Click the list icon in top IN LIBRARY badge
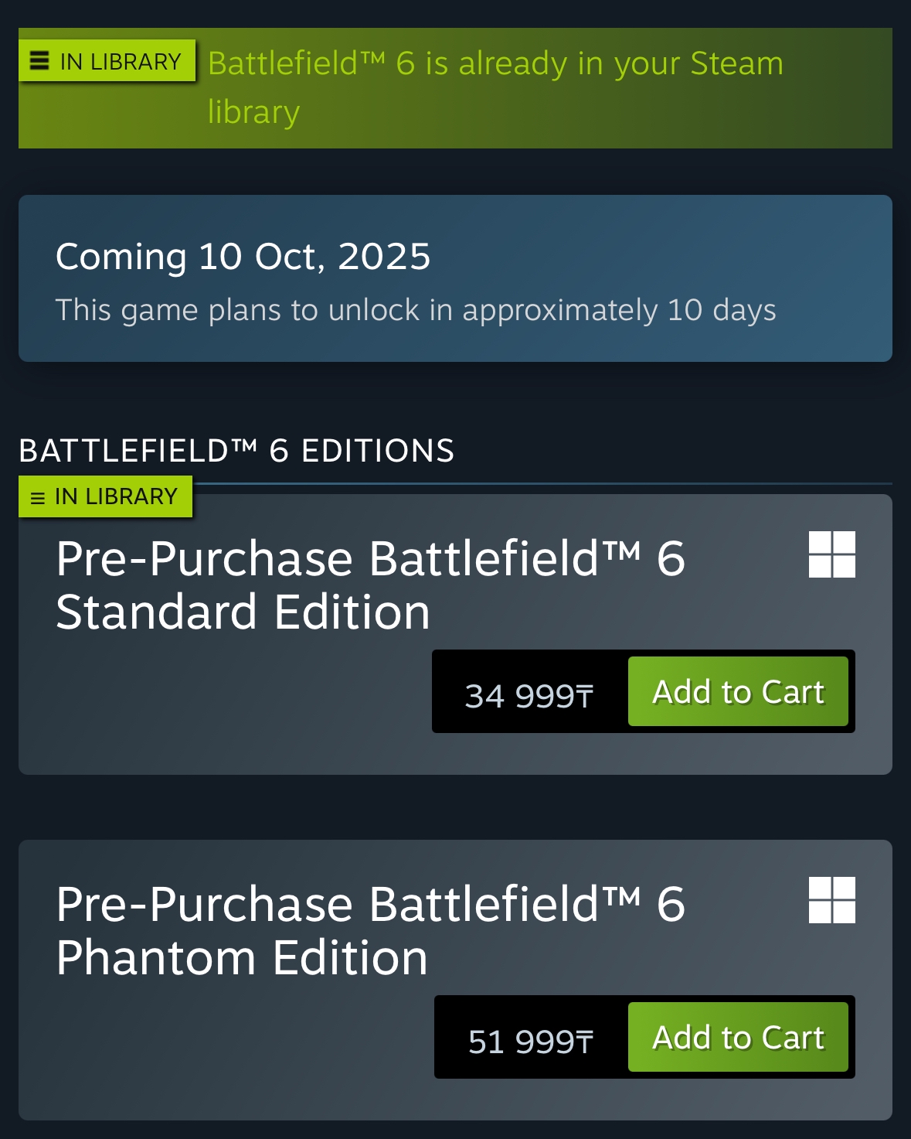 coord(39,60)
